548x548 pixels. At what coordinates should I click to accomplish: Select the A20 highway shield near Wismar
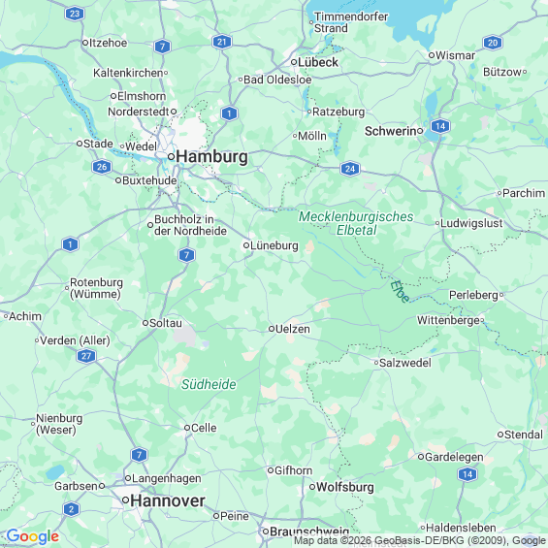pos(493,43)
